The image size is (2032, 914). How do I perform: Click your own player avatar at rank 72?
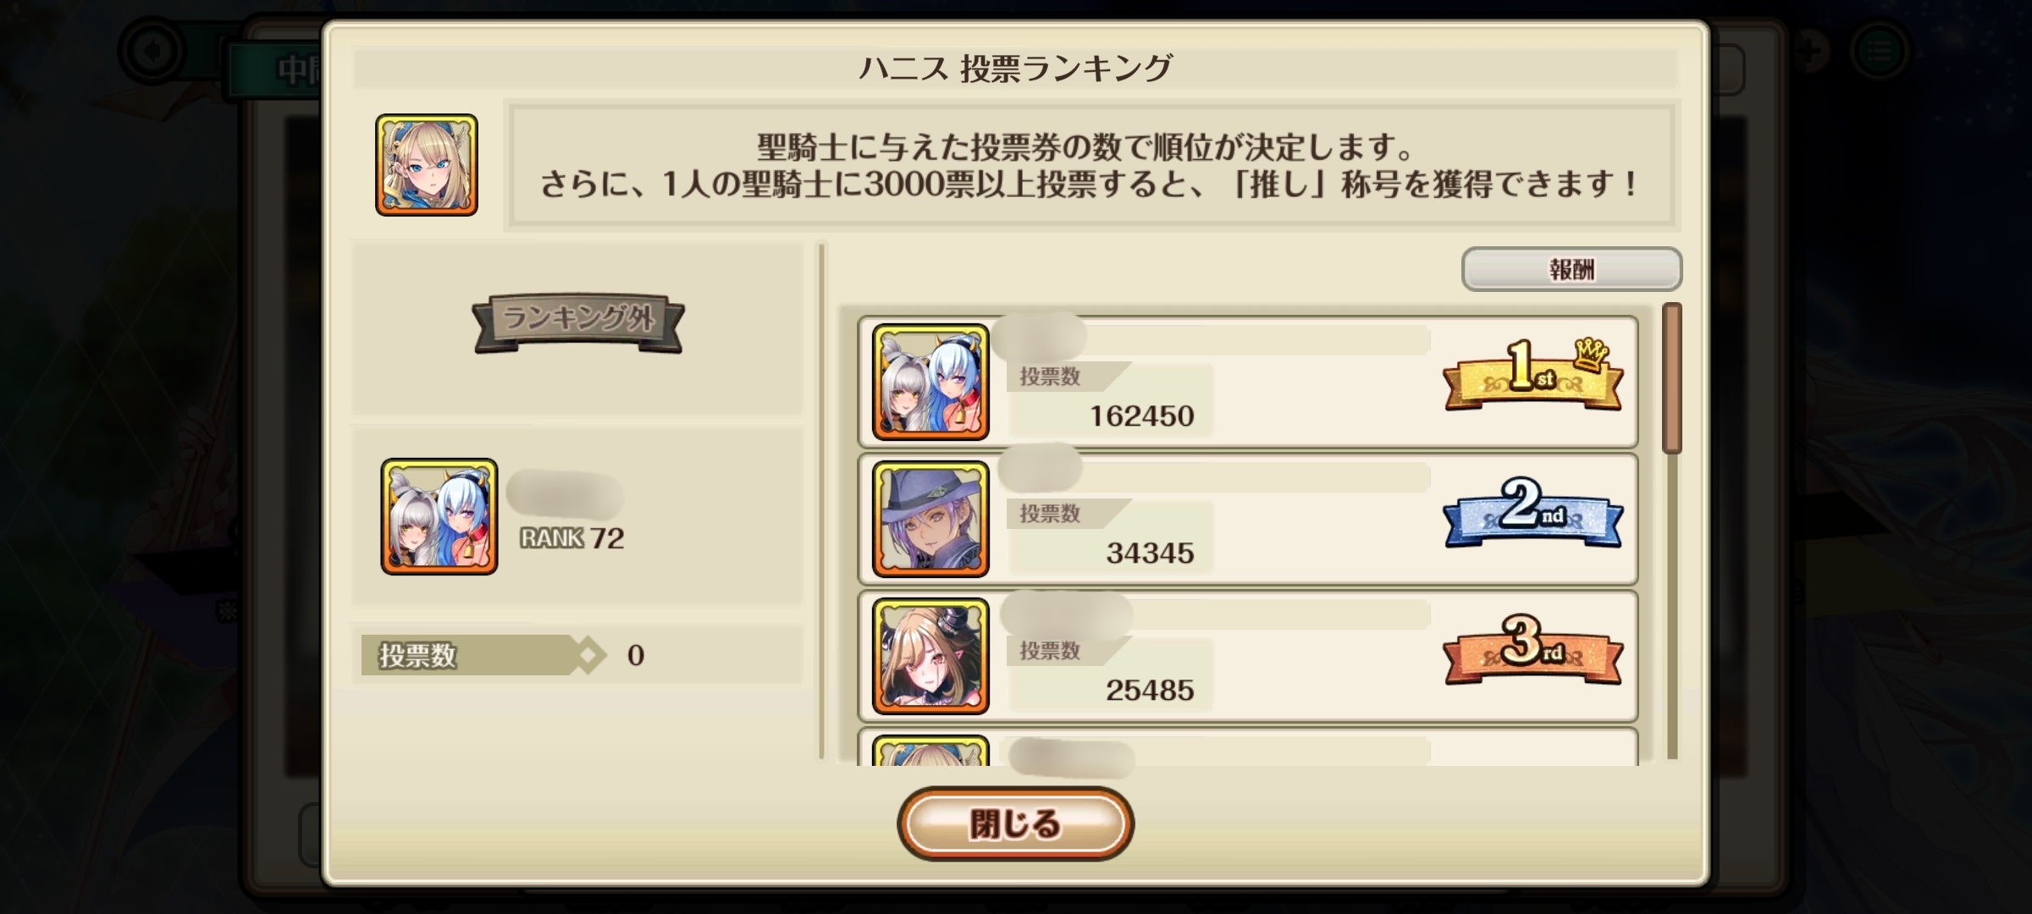pyautogui.click(x=439, y=517)
